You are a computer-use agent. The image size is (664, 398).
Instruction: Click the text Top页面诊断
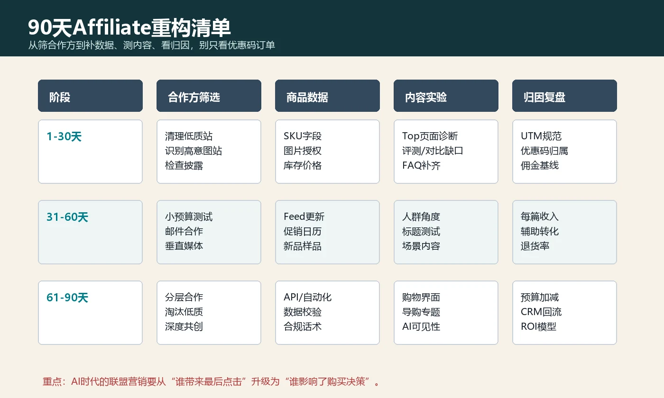(x=430, y=136)
